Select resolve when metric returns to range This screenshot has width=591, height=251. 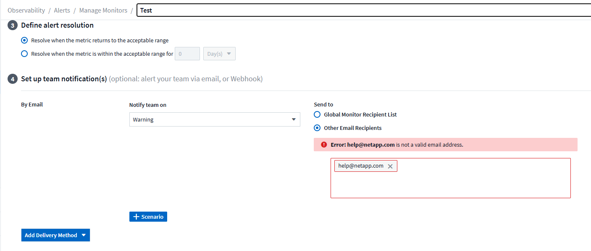point(24,41)
